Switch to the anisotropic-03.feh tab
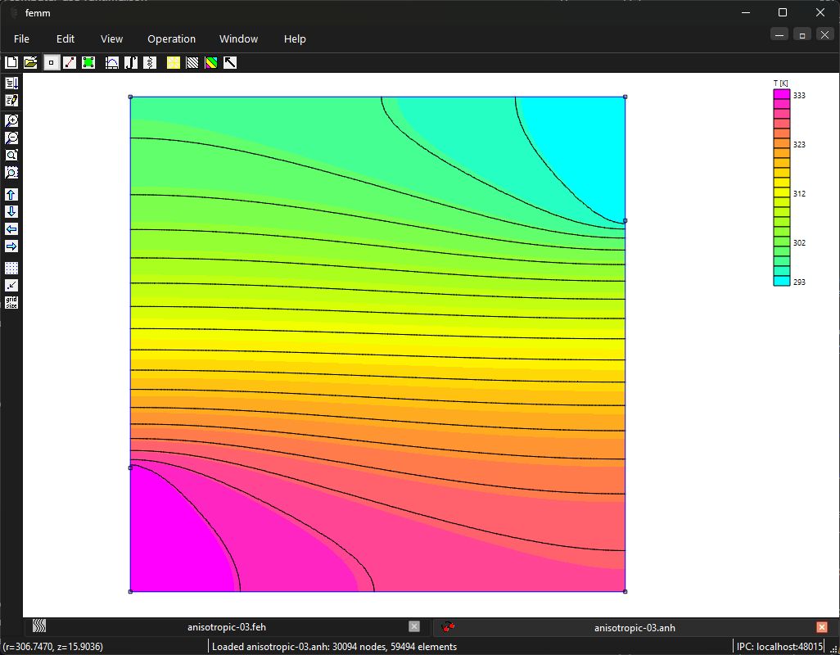The width and height of the screenshot is (840, 655). point(227,627)
